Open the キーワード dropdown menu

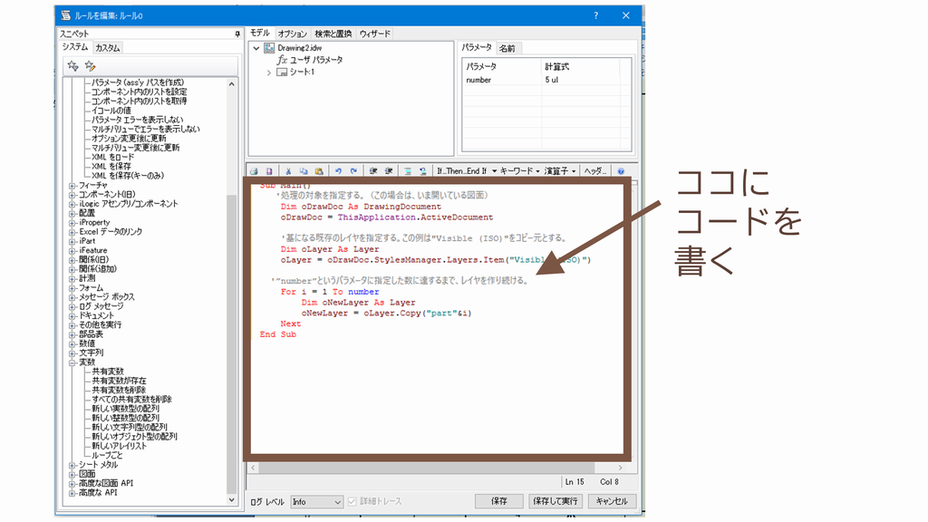point(519,170)
